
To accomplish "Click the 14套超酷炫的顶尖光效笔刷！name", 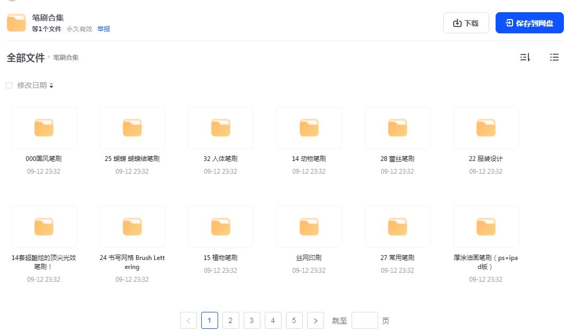I will click(43, 262).
